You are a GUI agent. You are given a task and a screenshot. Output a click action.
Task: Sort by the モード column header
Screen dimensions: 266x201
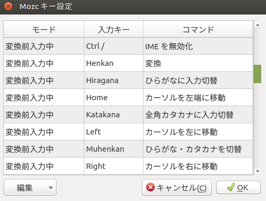44,29
